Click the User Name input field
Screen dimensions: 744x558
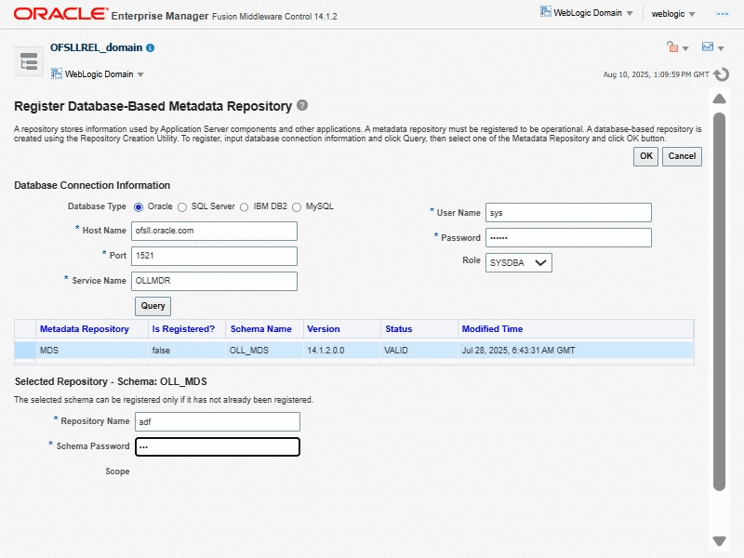[x=568, y=213]
